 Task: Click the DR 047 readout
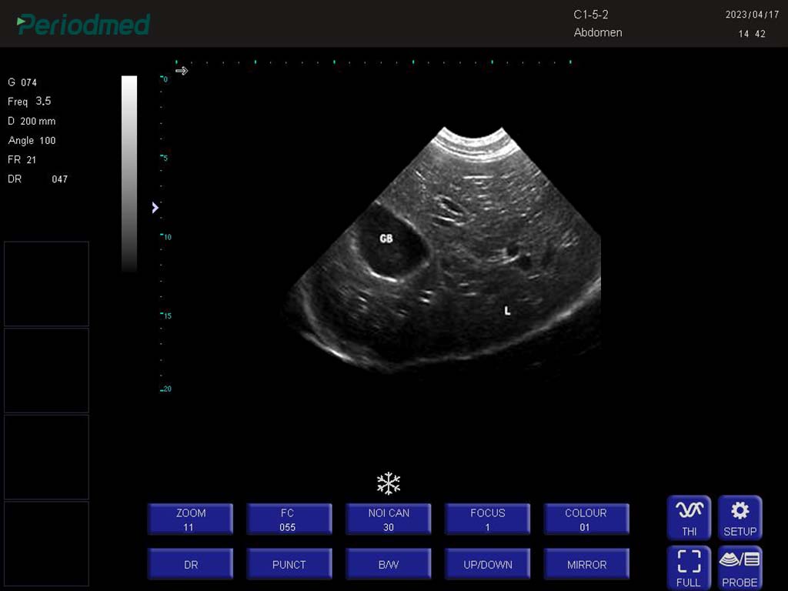38,179
